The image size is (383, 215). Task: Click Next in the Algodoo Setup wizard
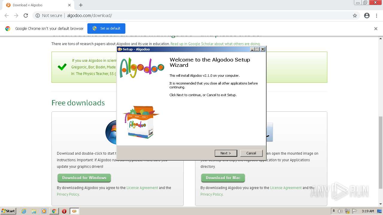coord(226,153)
